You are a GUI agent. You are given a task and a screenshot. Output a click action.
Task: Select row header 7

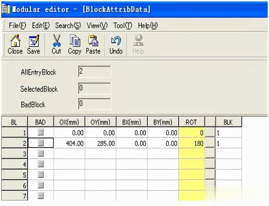pos(15,196)
